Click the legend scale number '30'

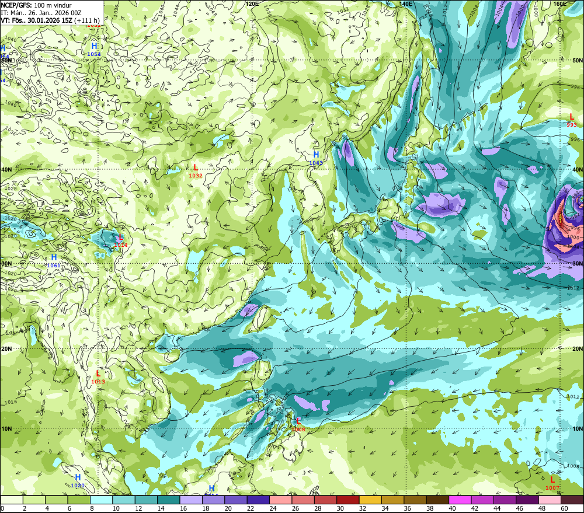click(x=340, y=508)
